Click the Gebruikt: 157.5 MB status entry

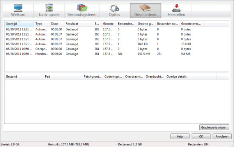[x=69, y=144]
